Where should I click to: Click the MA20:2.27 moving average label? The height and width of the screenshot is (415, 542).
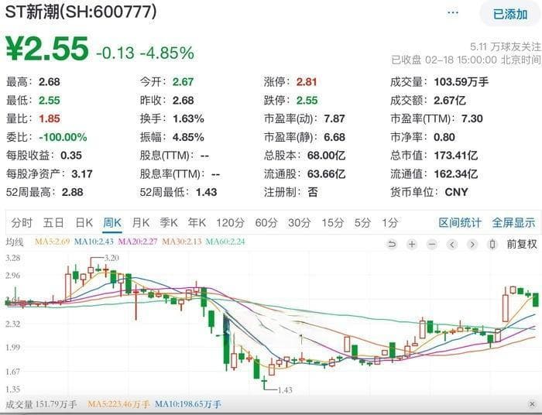[138, 242]
